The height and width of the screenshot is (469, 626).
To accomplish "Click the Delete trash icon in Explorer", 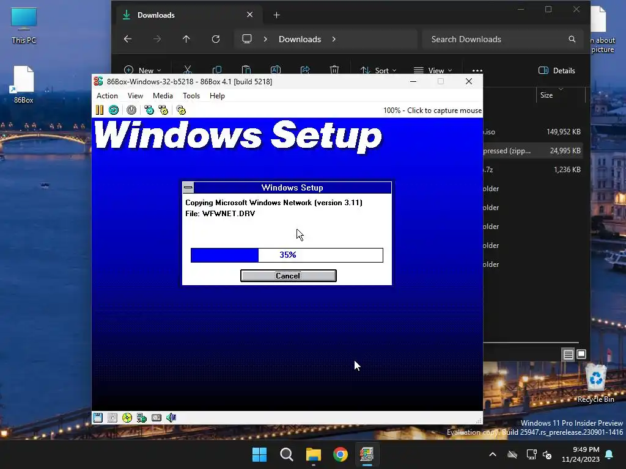I will coord(334,70).
